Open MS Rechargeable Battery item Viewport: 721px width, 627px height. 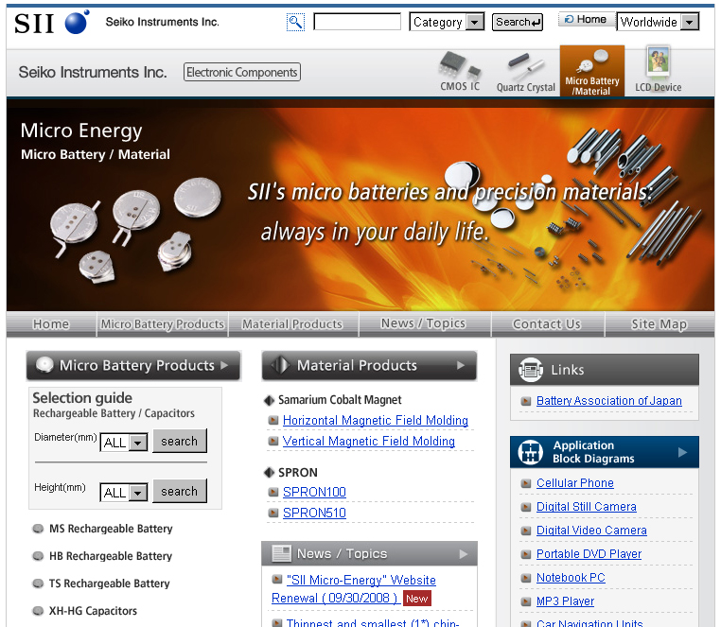point(111,529)
